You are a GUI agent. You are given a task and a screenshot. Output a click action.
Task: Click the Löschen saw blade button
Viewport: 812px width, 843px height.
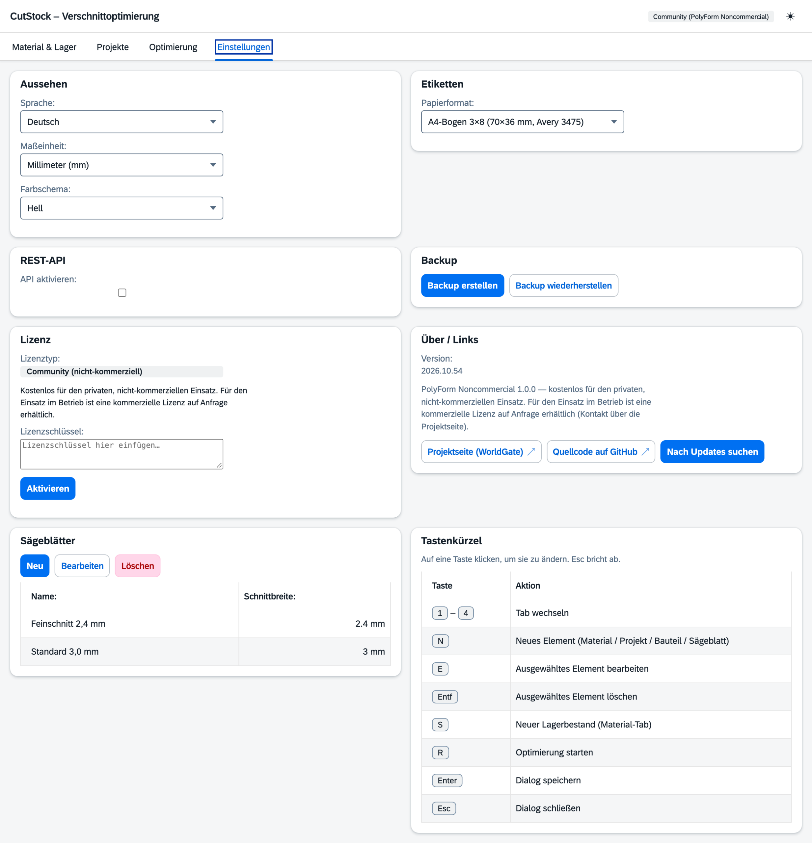coord(138,566)
